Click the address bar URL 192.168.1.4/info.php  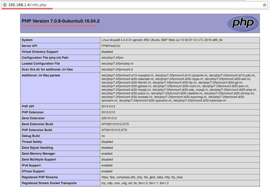point(27,5)
